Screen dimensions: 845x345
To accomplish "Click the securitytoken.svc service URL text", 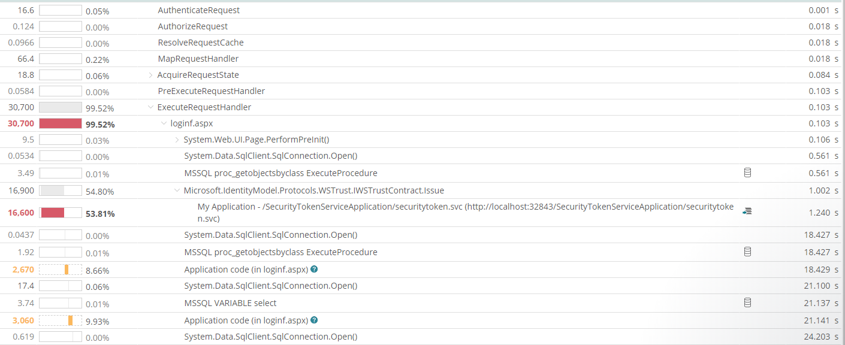I will [420, 207].
